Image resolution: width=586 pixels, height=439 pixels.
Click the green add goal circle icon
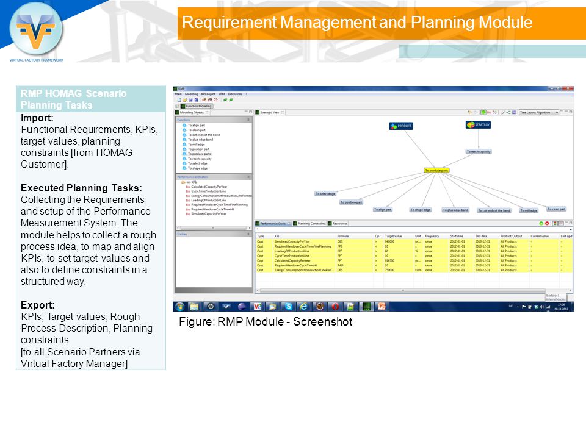[x=541, y=223]
